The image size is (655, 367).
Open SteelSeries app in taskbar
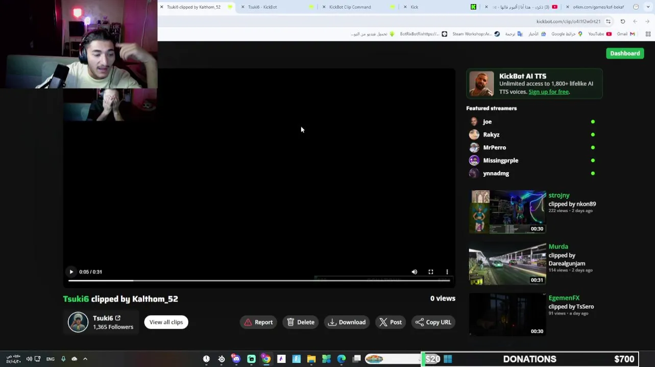pyautogui.click(x=221, y=359)
